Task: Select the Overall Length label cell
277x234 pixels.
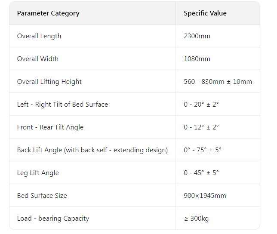Action: click(39, 36)
